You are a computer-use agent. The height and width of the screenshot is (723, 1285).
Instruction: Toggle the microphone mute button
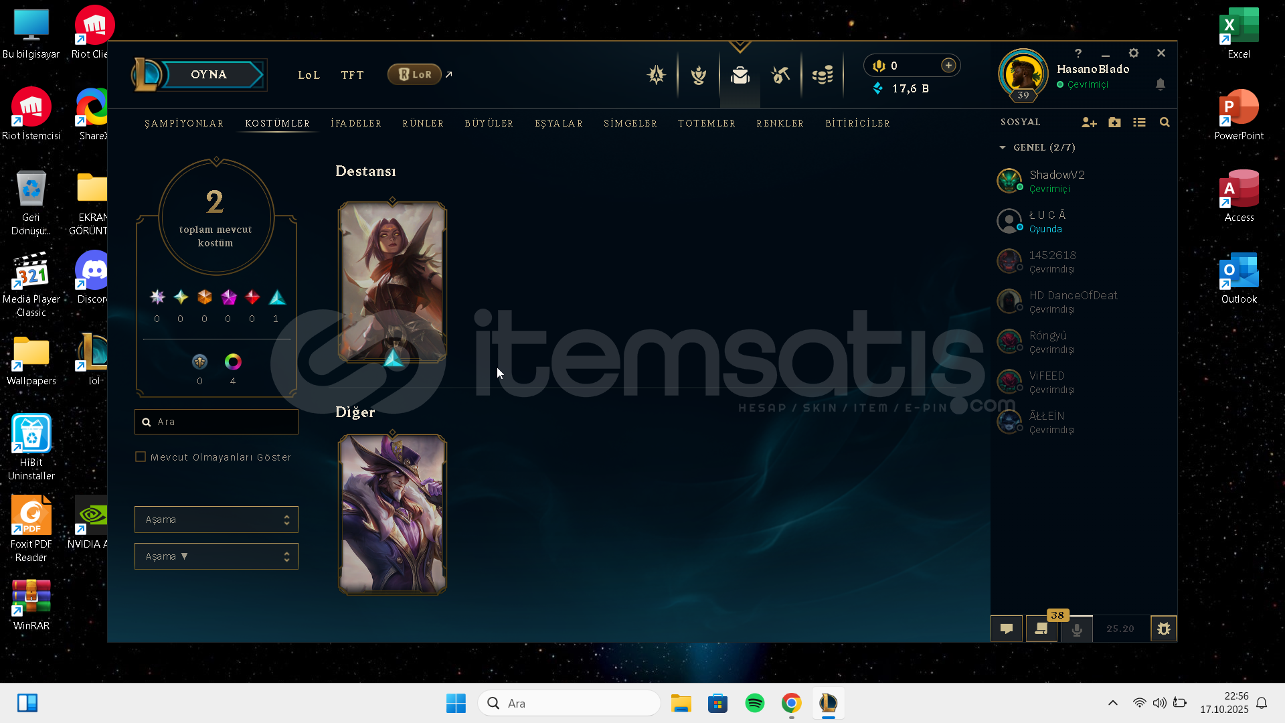coord(1077,629)
